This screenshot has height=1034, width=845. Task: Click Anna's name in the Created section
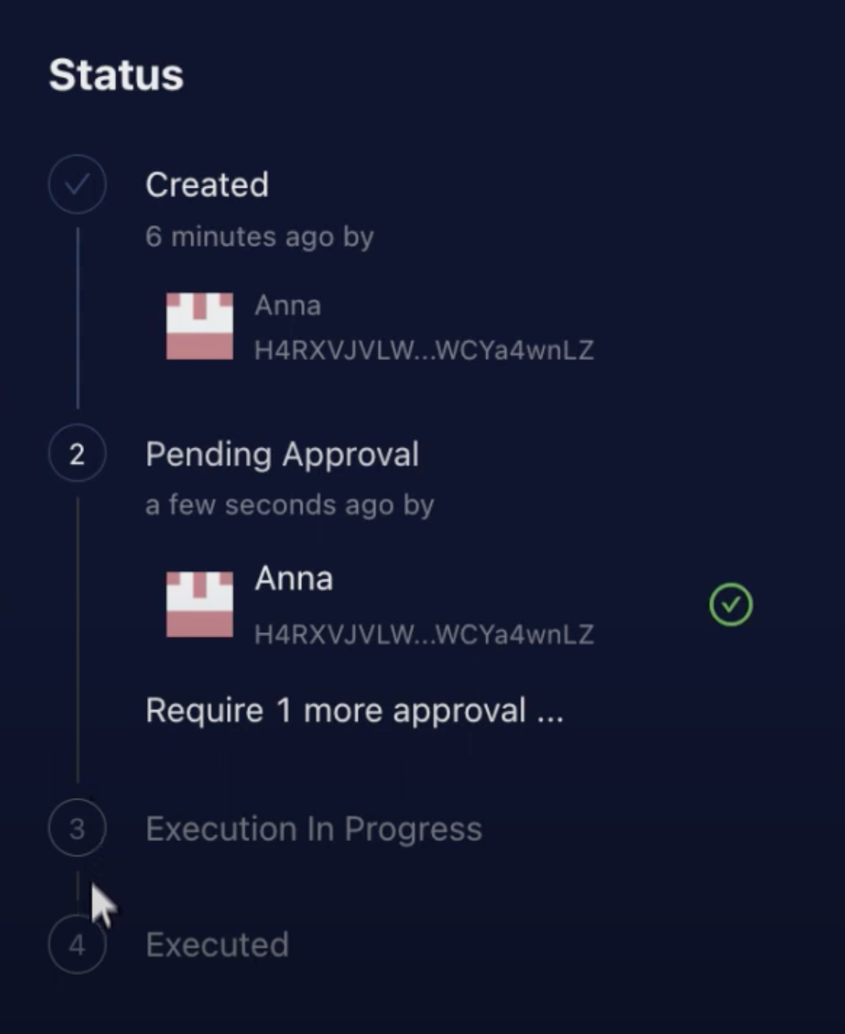(x=288, y=305)
